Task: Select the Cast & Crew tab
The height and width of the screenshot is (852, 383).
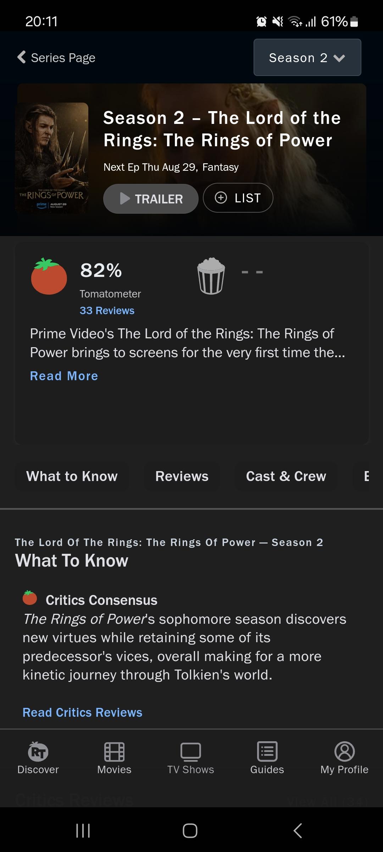Action: [x=286, y=476]
